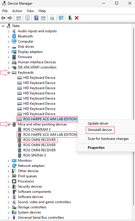Click the red X Uninstall device toolbar icon

(77, 18)
